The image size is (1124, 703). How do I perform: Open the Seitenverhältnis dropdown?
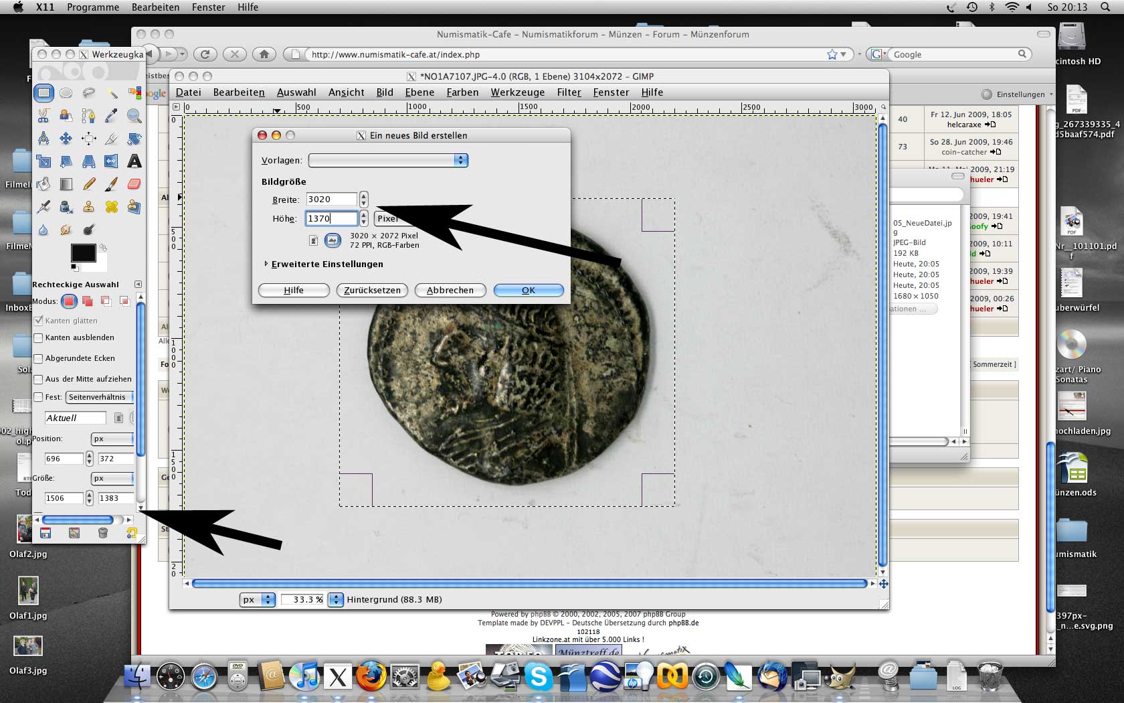(x=100, y=397)
